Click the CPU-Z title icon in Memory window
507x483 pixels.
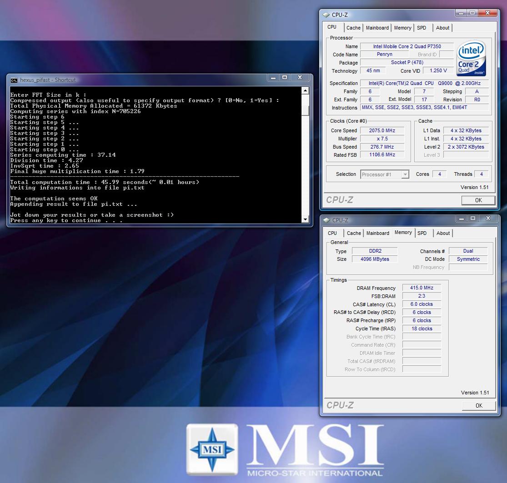pyautogui.click(x=326, y=220)
